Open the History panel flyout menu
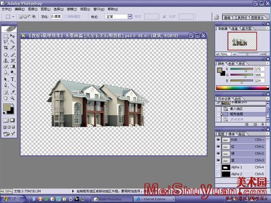Image resolution: width=271 pixels, height=203 pixels. click(267, 98)
